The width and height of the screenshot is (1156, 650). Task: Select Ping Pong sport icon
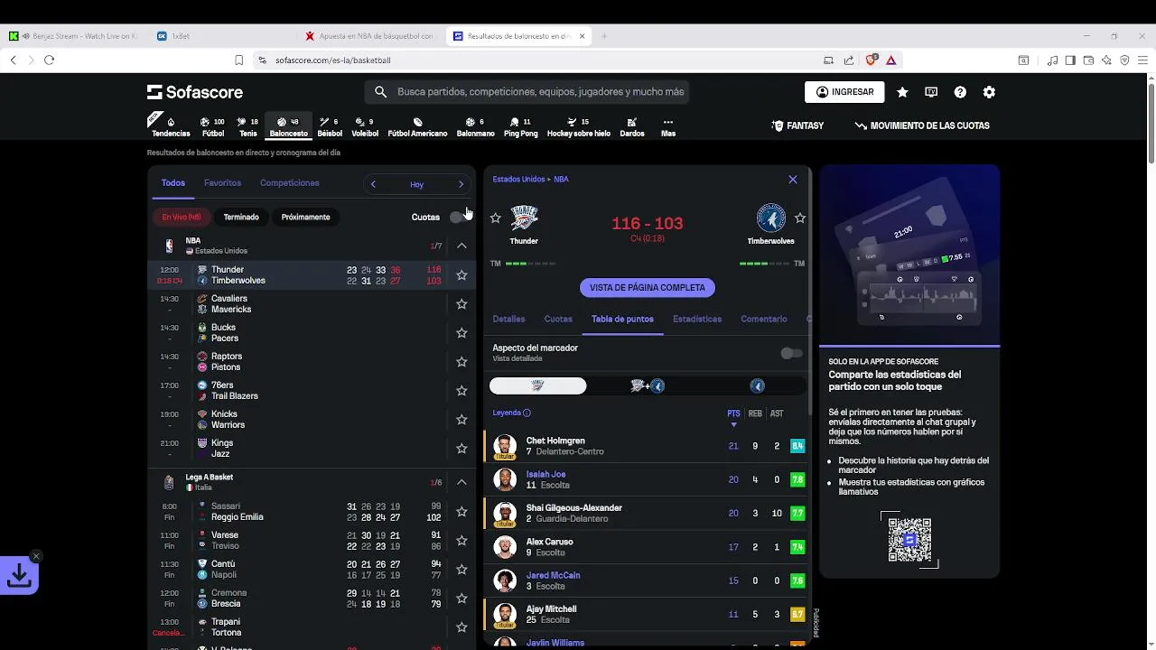(520, 126)
